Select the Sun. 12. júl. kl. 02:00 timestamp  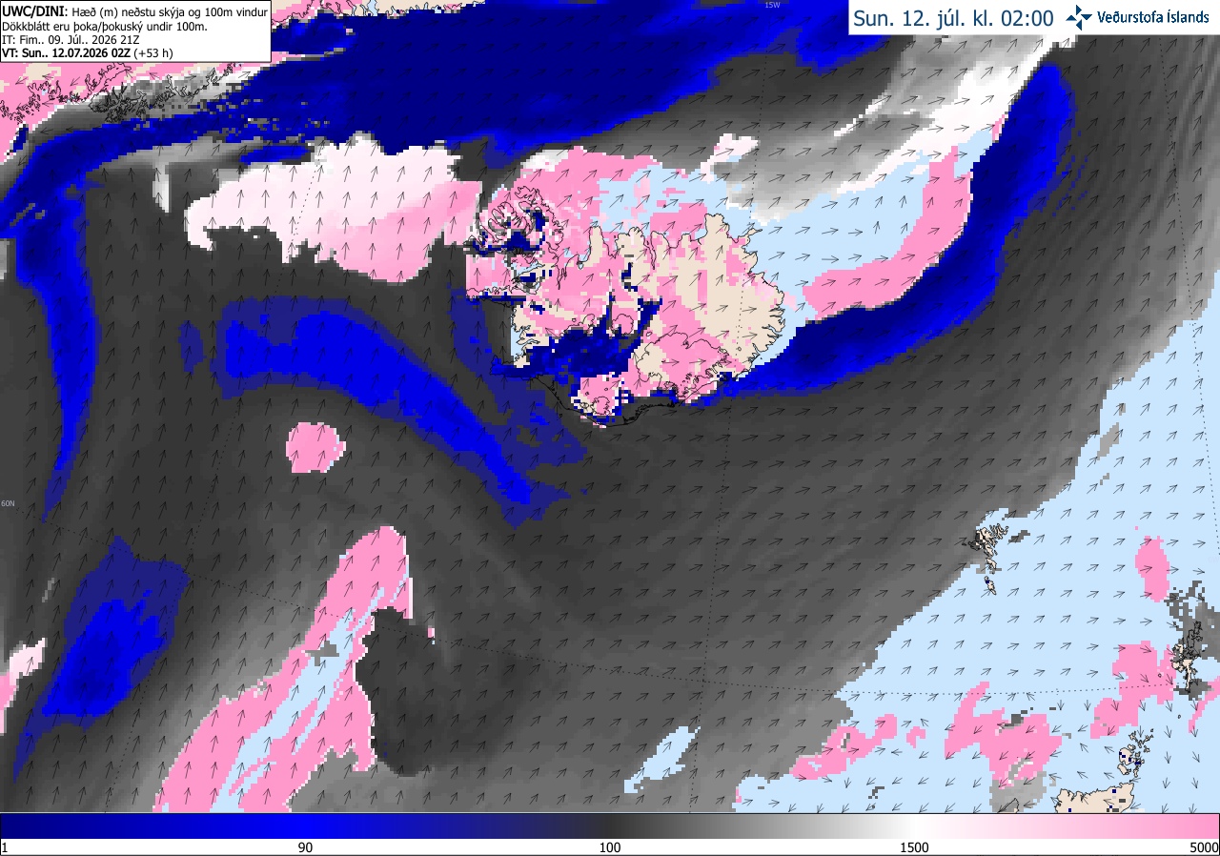point(952,18)
